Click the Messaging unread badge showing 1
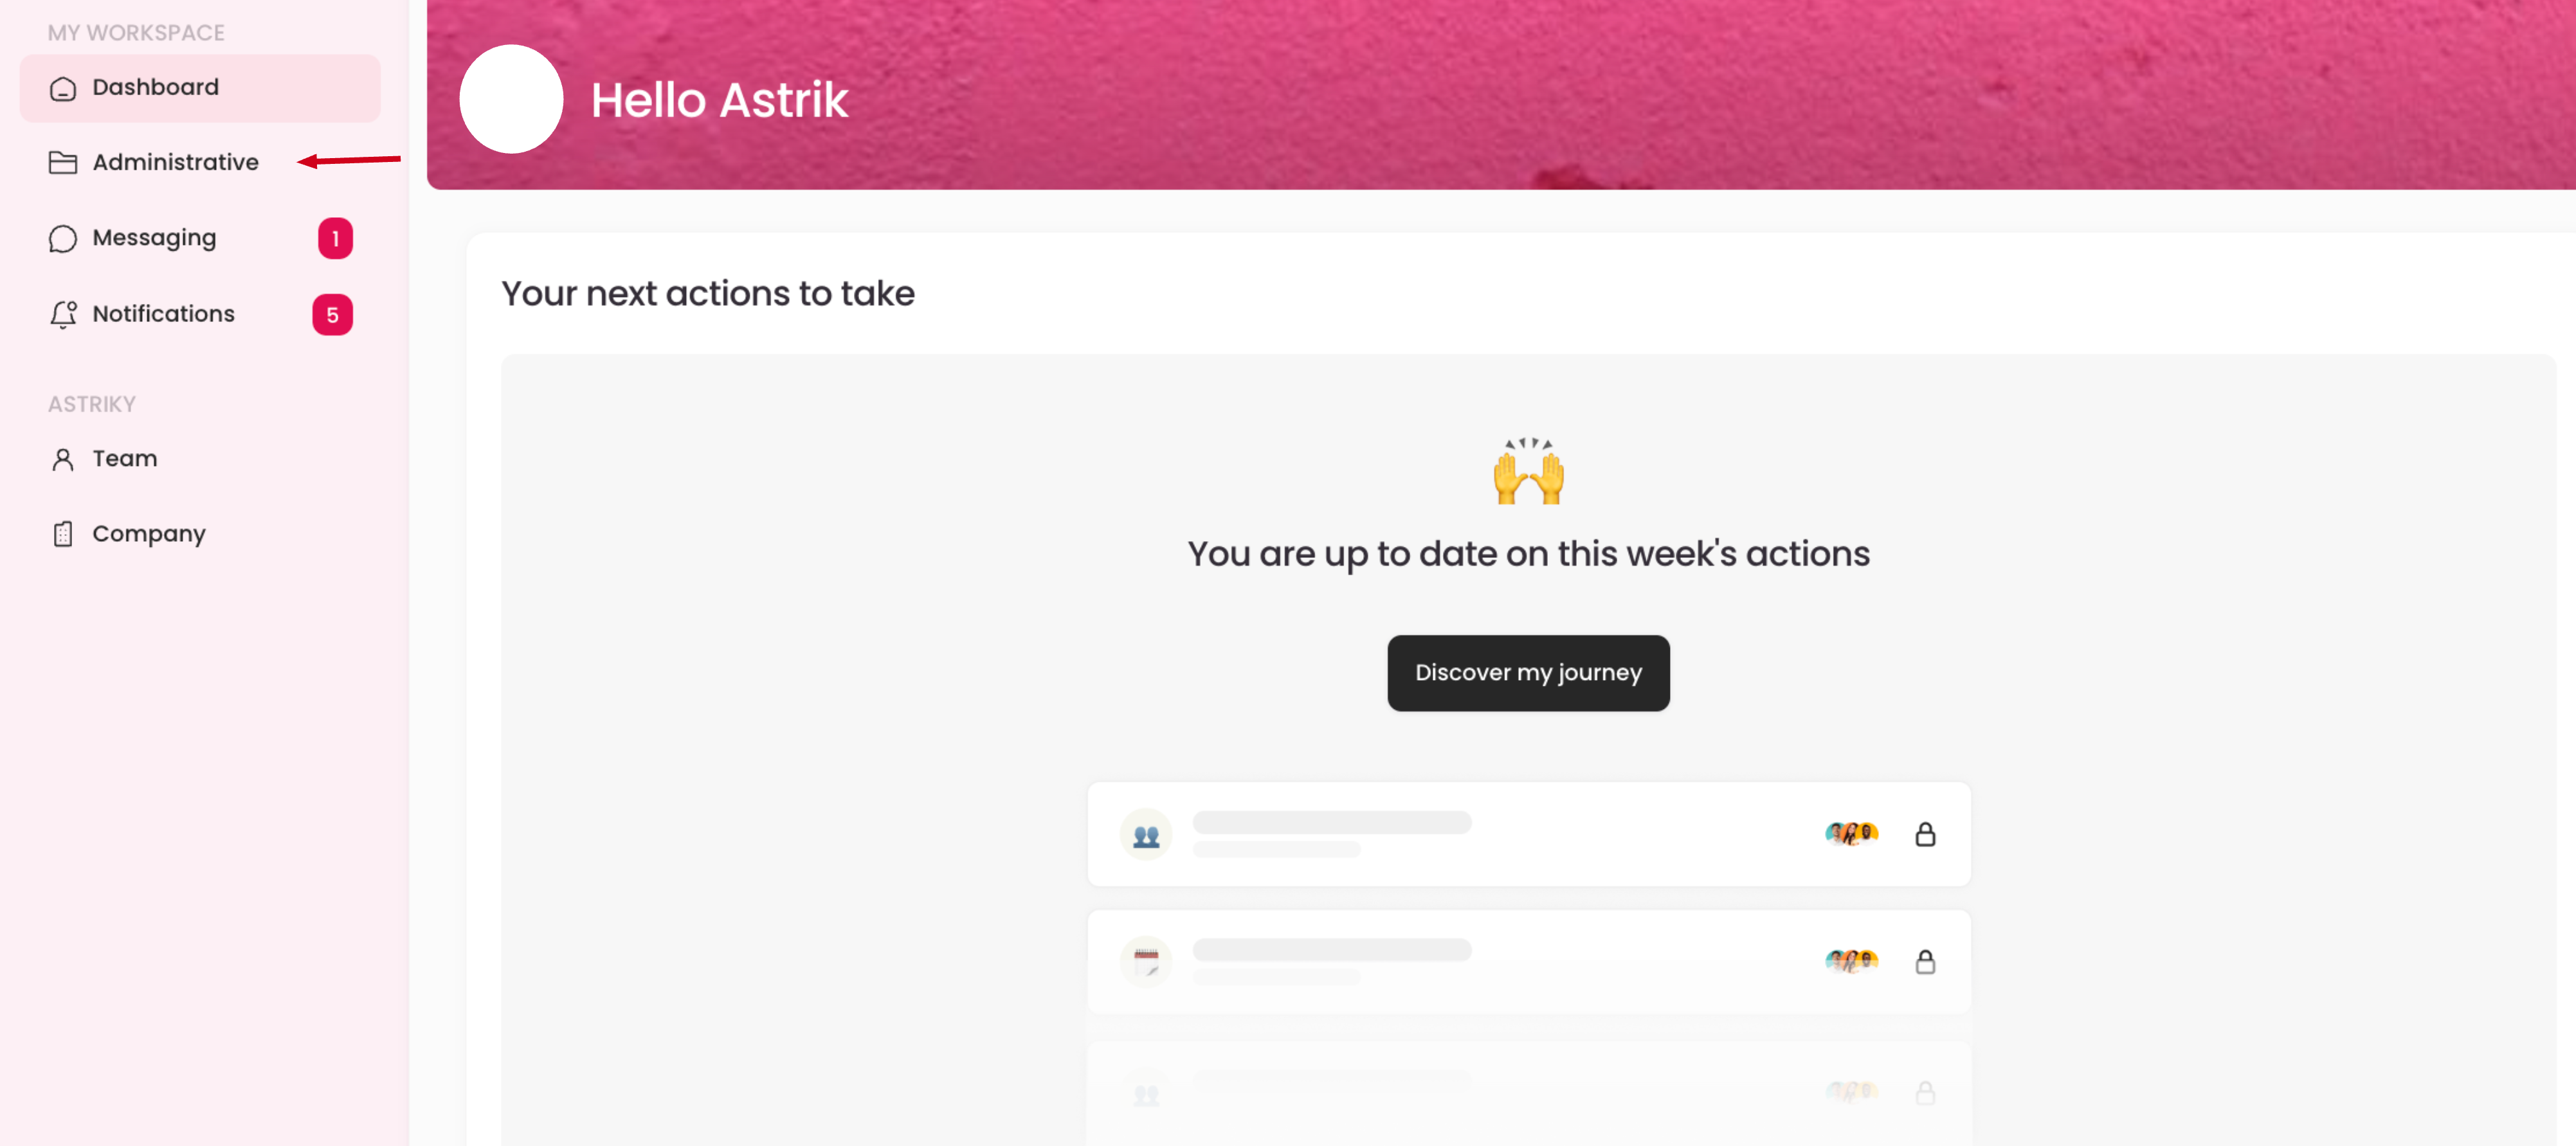The width and height of the screenshot is (2576, 1146). (335, 239)
